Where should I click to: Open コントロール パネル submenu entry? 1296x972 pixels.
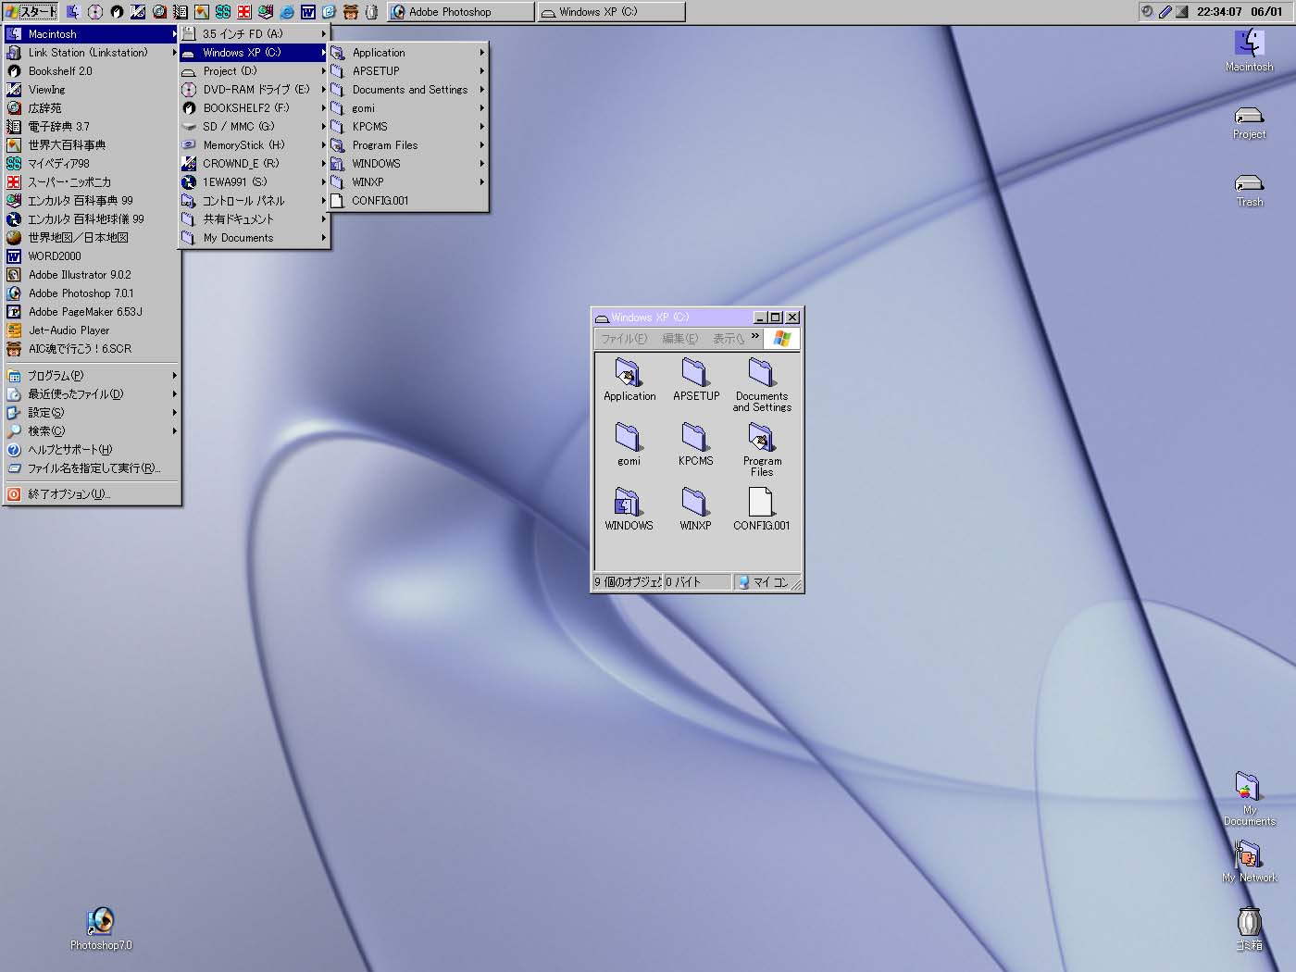254,200
